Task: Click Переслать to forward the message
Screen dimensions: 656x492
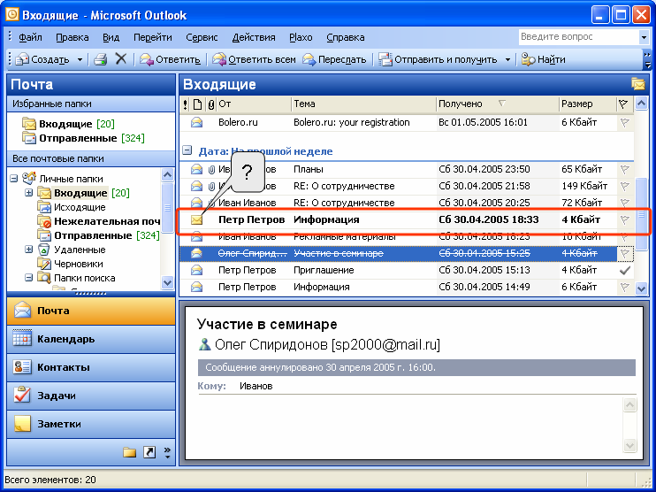Action: point(334,59)
